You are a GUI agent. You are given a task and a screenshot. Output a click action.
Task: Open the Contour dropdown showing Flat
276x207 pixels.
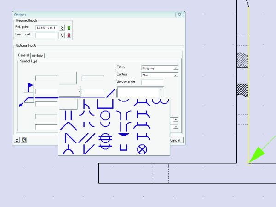[x=160, y=75]
